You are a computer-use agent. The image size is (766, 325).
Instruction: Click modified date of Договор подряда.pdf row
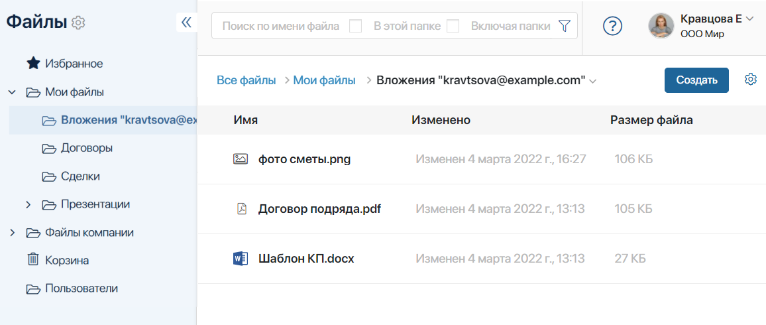pos(500,209)
